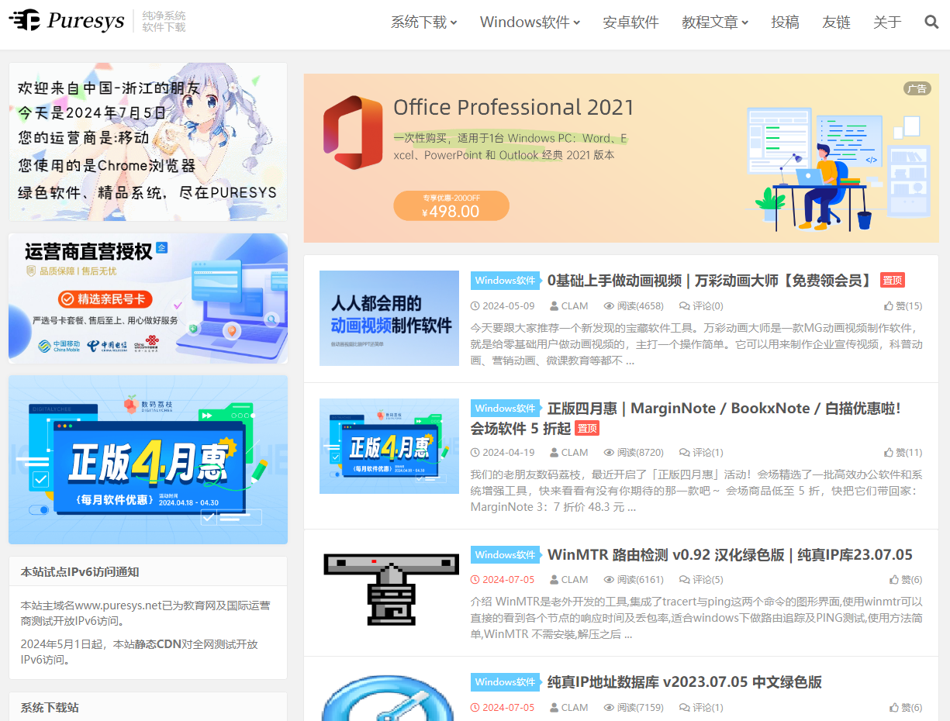Click the eye icon 阅读(6161)

[x=610, y=580]
